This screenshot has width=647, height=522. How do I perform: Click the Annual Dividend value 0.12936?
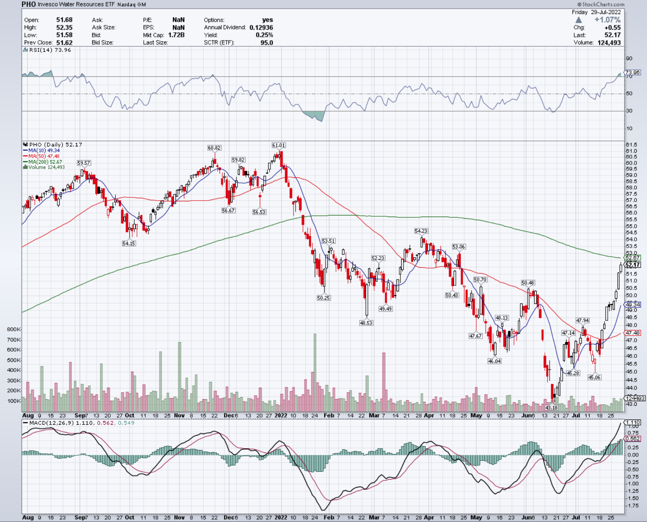point(261,27)
